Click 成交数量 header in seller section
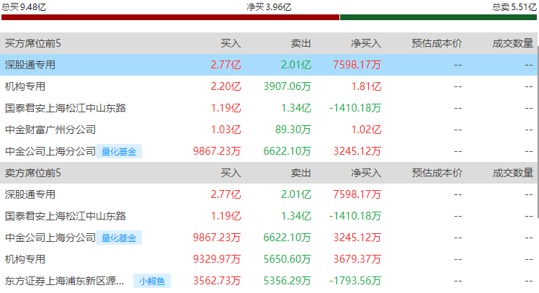Viewport: 539px width, 293px height. click(x=512, y=173)
